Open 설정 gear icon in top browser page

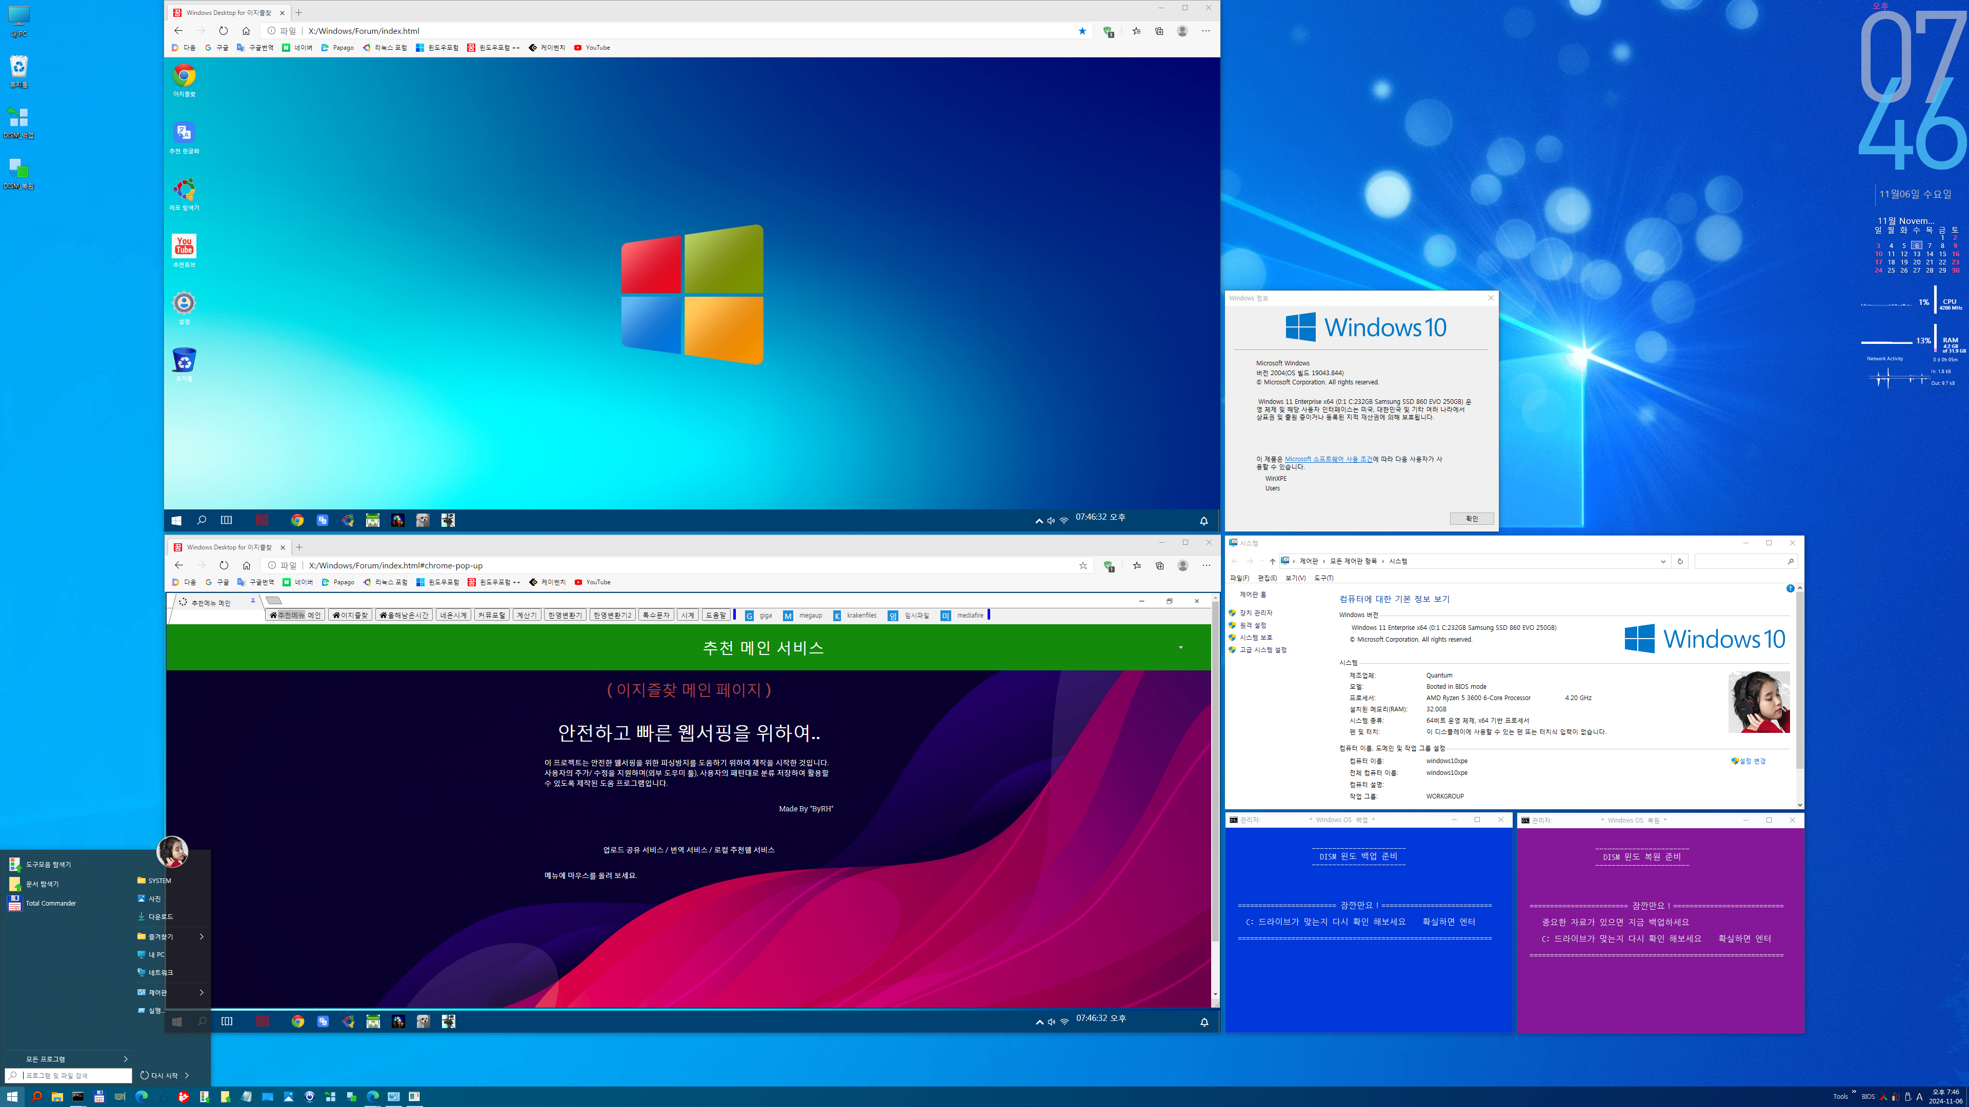pos(184,304)
